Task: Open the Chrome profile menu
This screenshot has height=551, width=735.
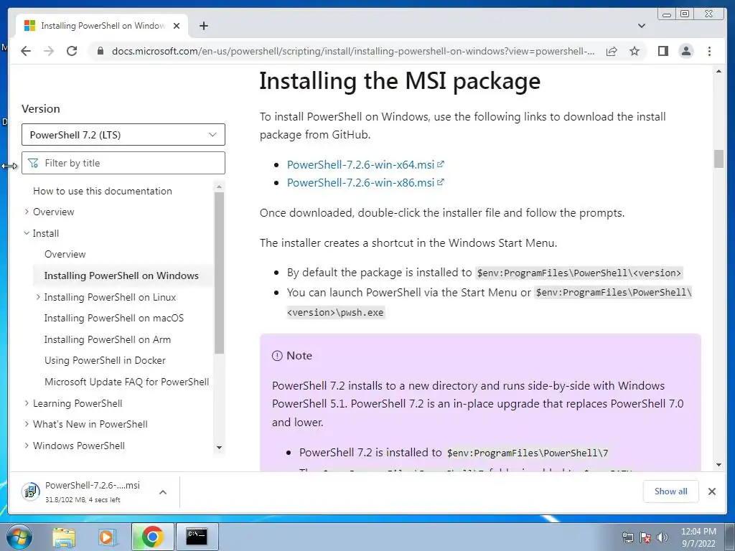Action: [685, 51]
